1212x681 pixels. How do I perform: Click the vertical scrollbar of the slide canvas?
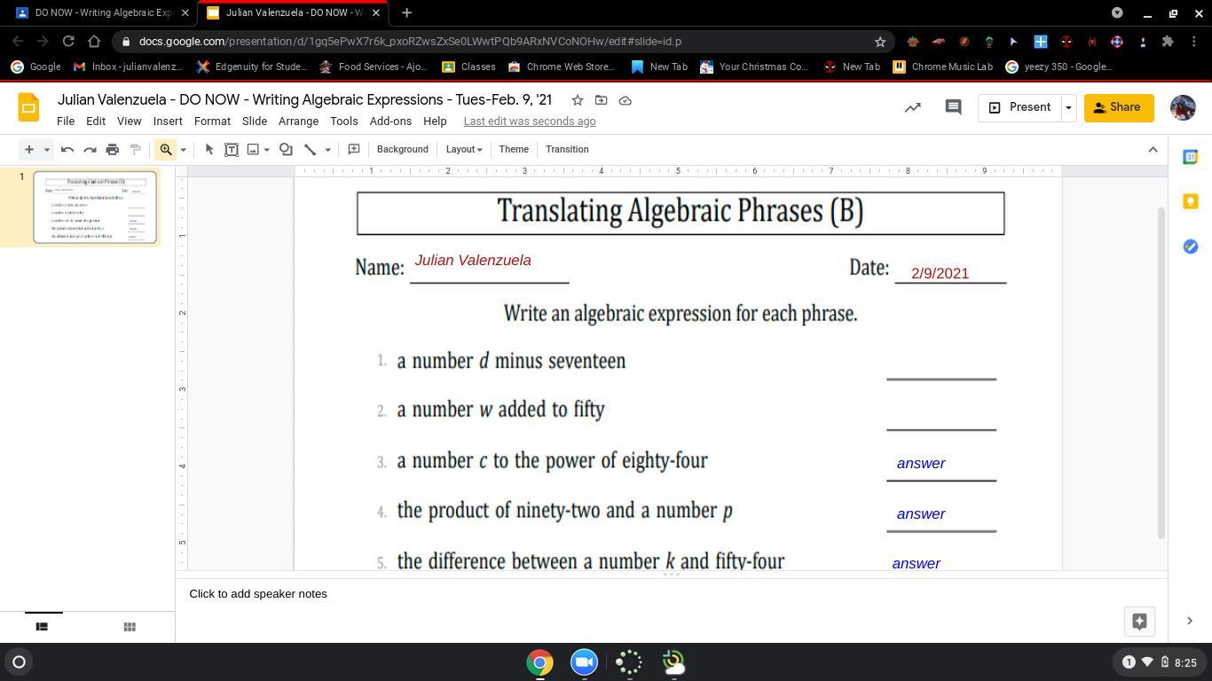pyautogui.click(x=1160, y=372)
